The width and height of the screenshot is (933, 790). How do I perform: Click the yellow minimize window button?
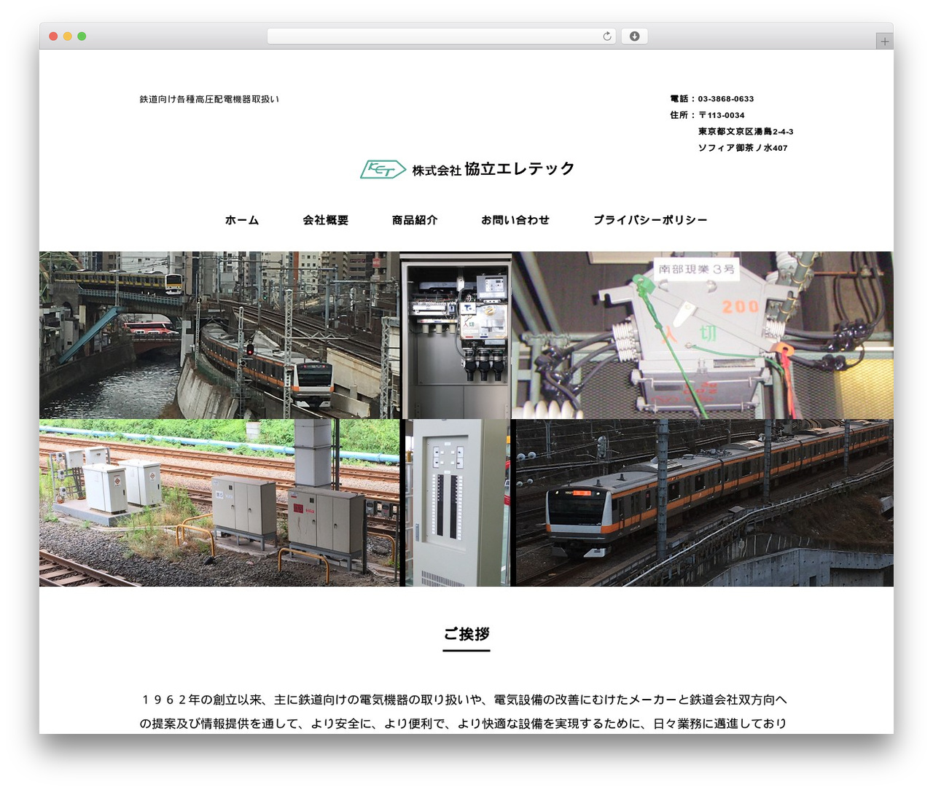click(x=67, y=36)
